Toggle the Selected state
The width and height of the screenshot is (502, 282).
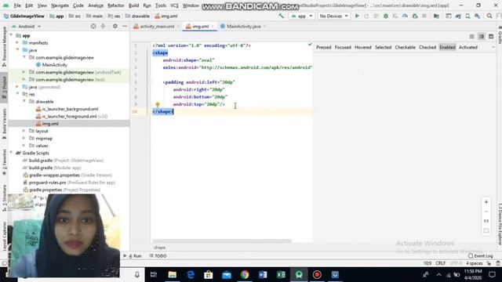384,47
